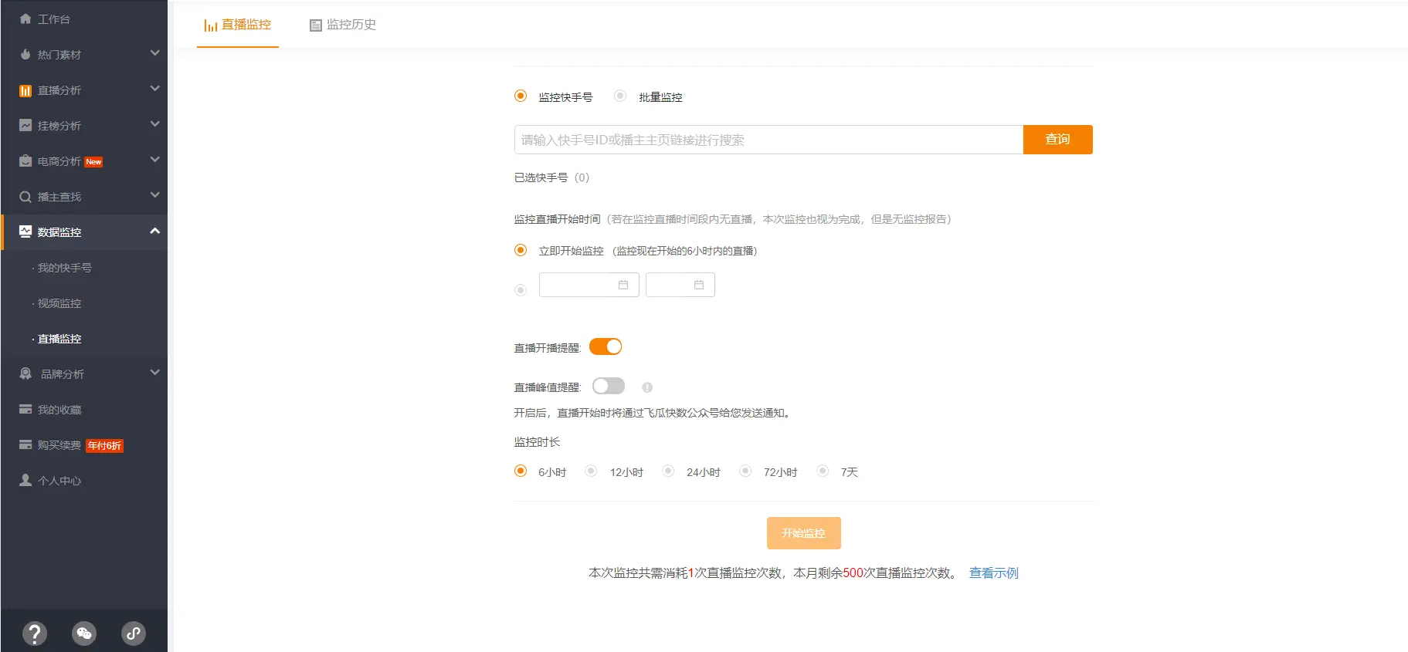
Task: Click the start date input box
Action: pos(589,285)
